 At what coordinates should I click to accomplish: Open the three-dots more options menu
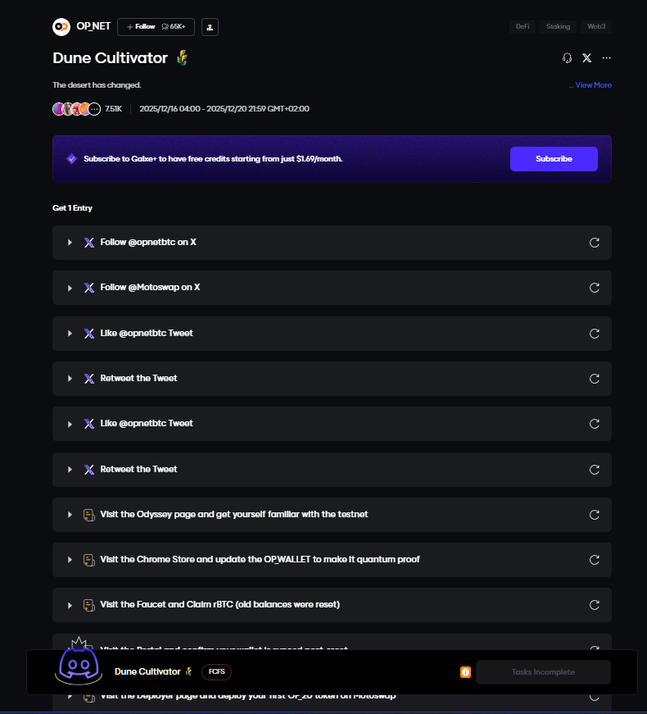(606, 58)
